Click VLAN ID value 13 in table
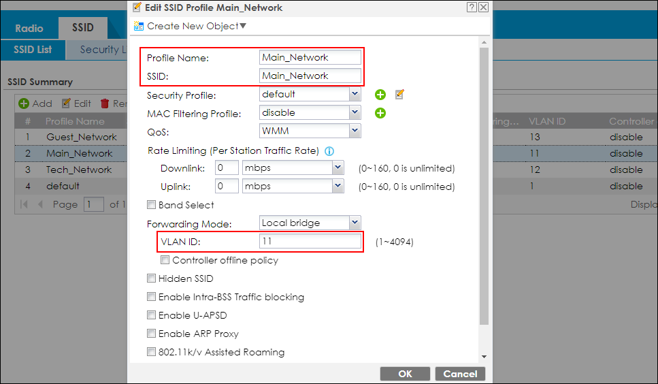This screenshot has height=384, width=658. pos(534,138)
